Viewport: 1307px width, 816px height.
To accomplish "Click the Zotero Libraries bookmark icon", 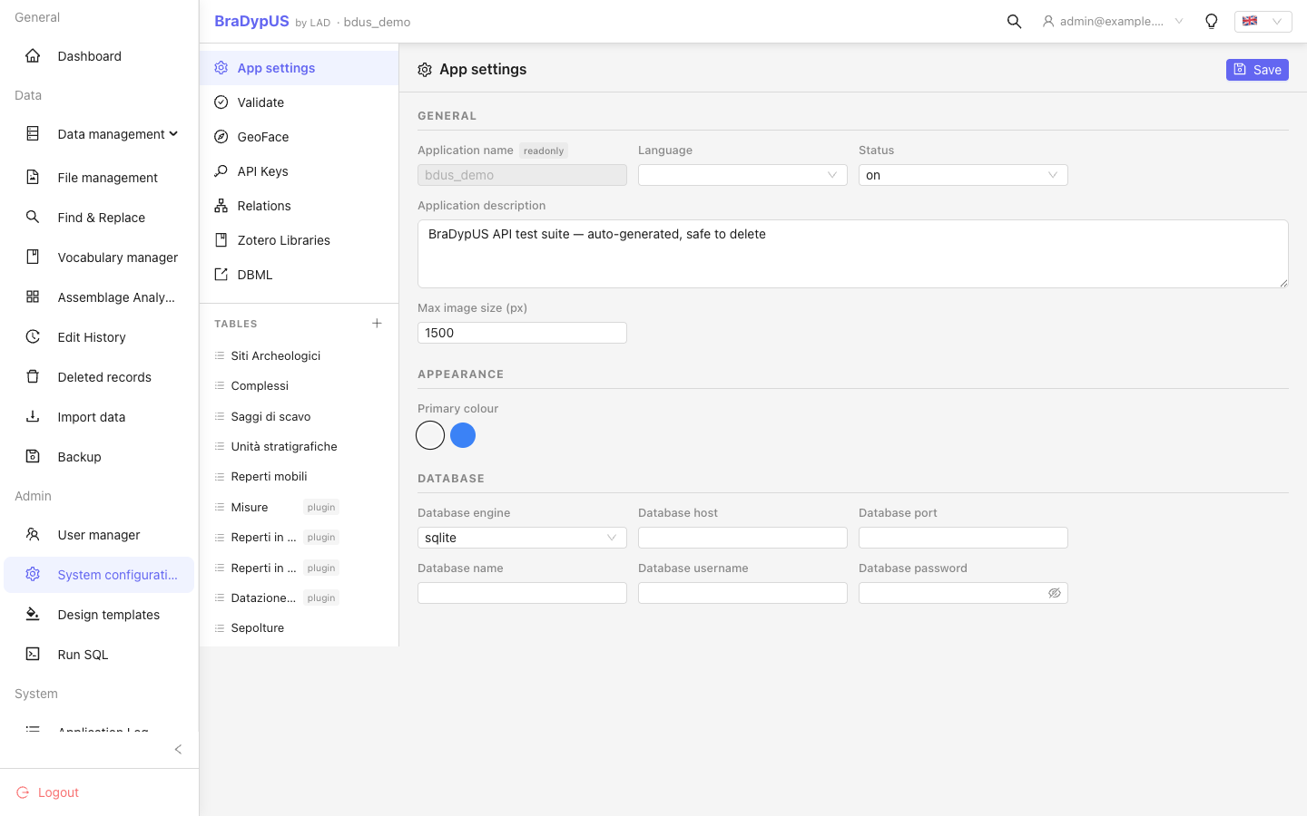I will [221, 240].
